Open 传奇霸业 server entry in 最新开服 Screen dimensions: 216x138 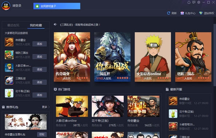coord(189,101)
